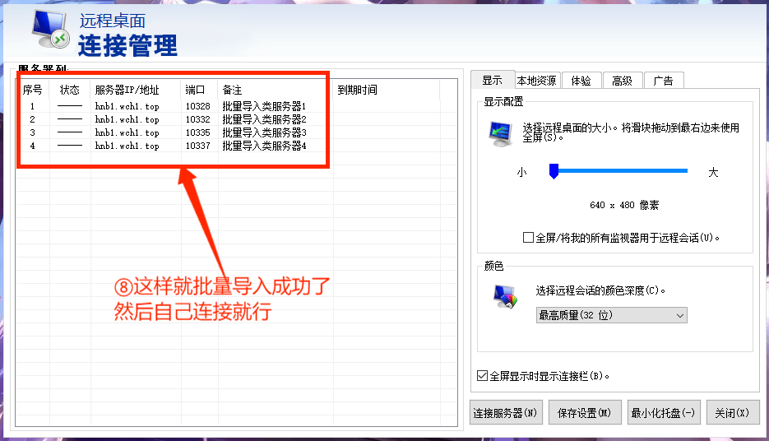The image size is (769, 441).
Task: Click the color palette monitor icon
Action: click(504, 296)
